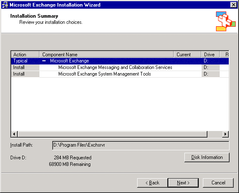Select Microsoft Exchange System Management Tools row

tap(105, 74)
